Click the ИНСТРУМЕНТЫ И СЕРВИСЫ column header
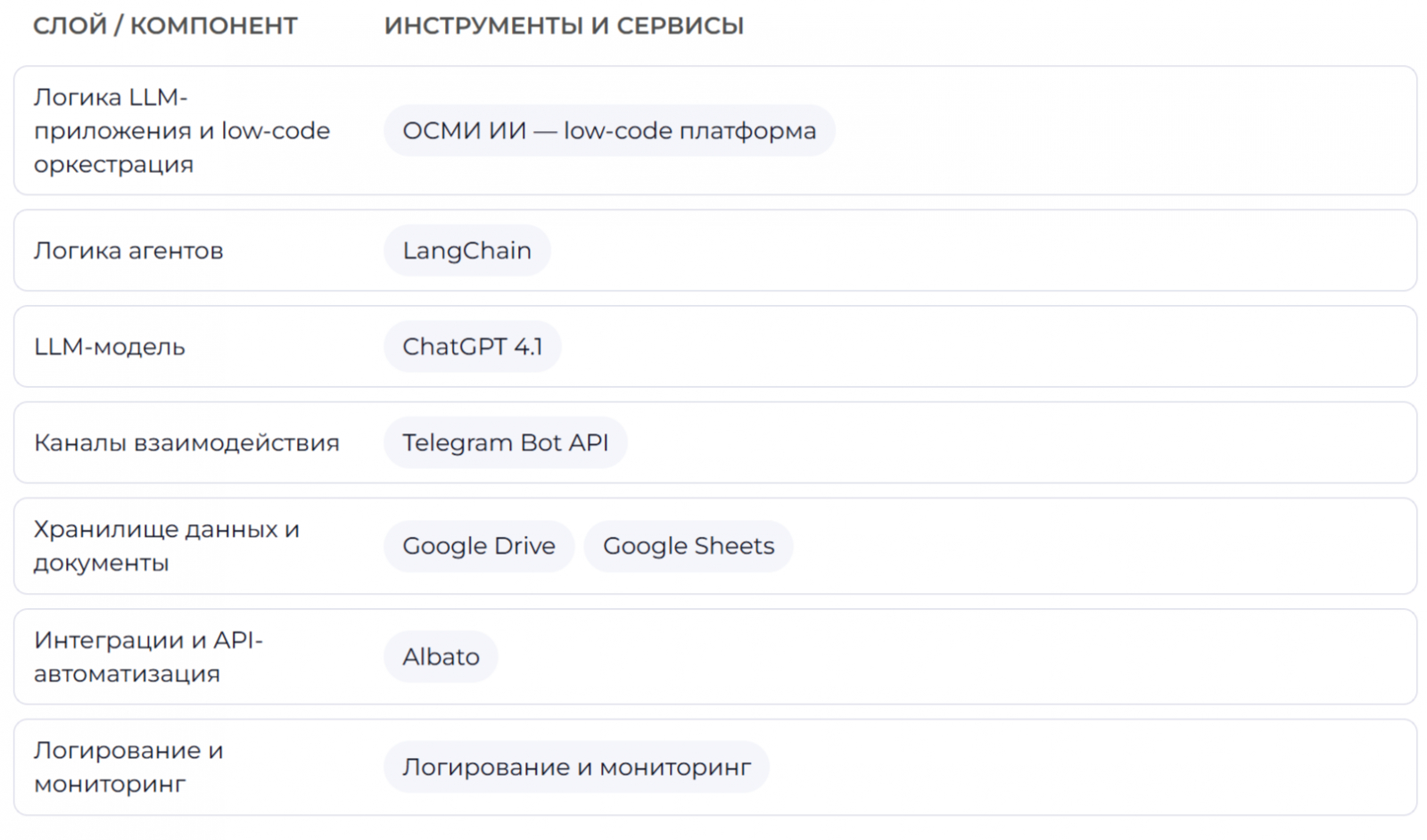Image resolution: width=1427 pixels, height=840 pixels. point(564,26)
